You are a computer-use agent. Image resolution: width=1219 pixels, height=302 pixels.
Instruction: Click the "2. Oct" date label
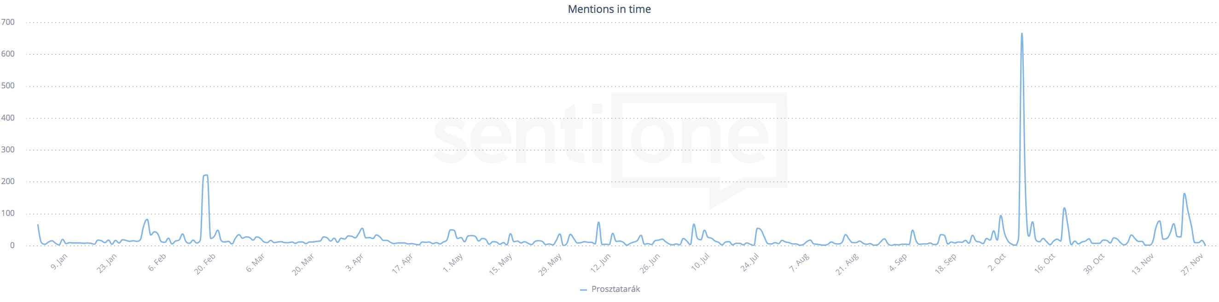coord(997,262)
